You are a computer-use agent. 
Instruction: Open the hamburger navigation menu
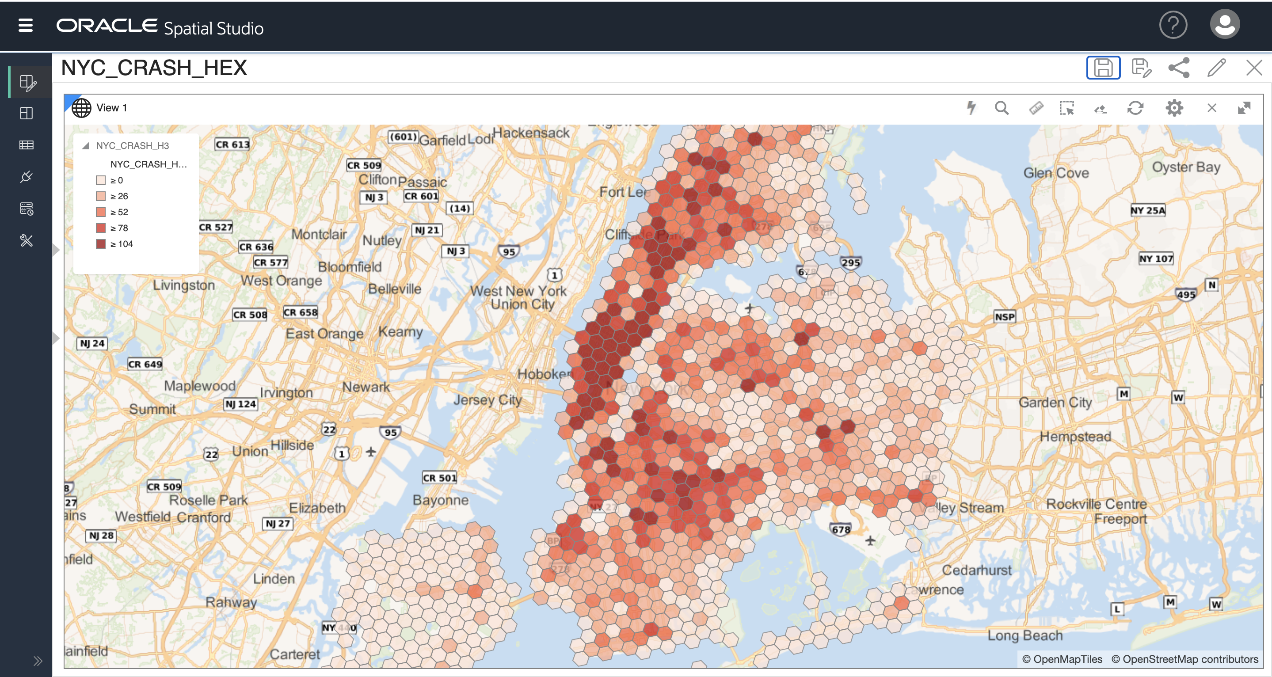click(26, 25)
